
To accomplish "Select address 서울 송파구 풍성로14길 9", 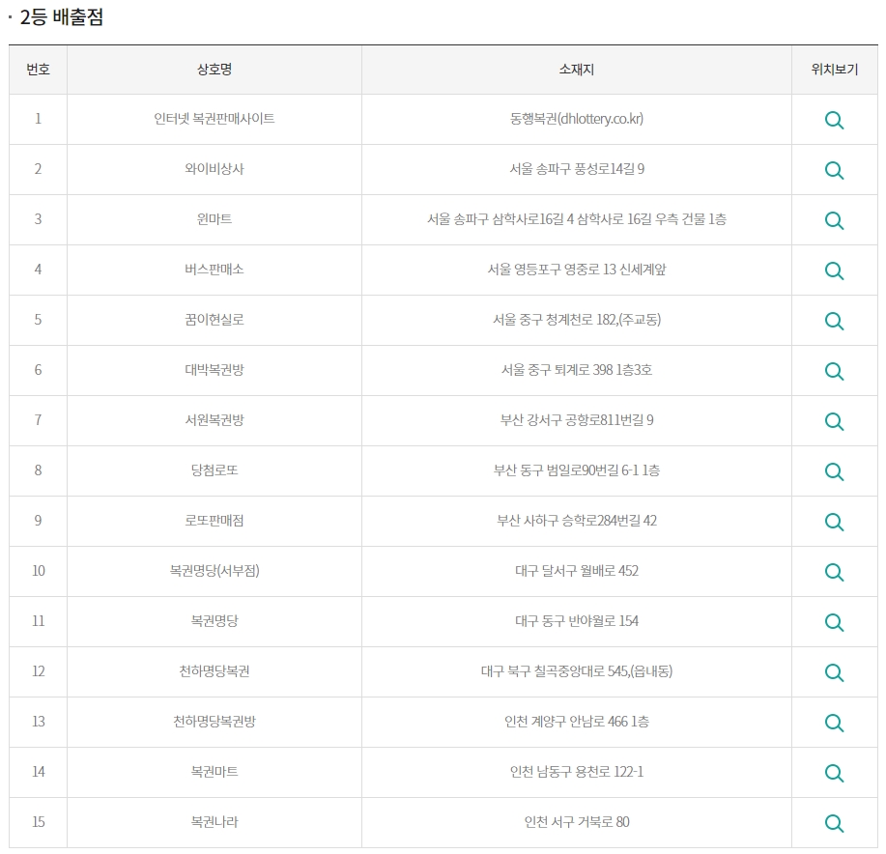I will 577,169.
